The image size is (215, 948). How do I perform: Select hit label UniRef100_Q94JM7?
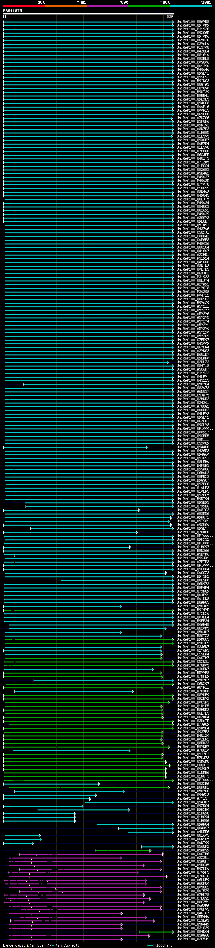click(x=192, y=802)
